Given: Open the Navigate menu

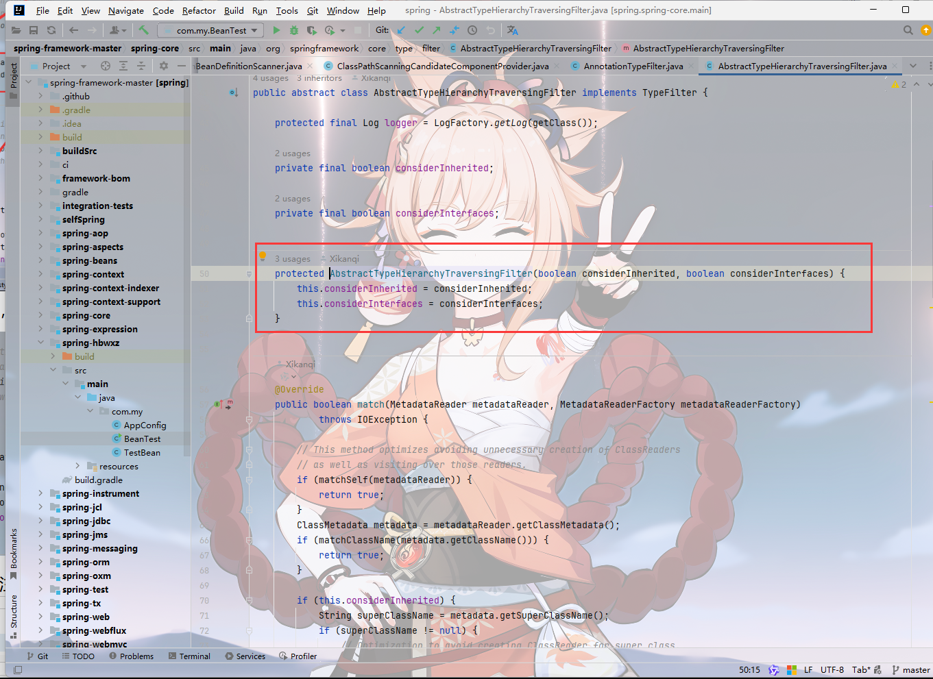Looking at the screenshot, I should (x=126, y=10).
